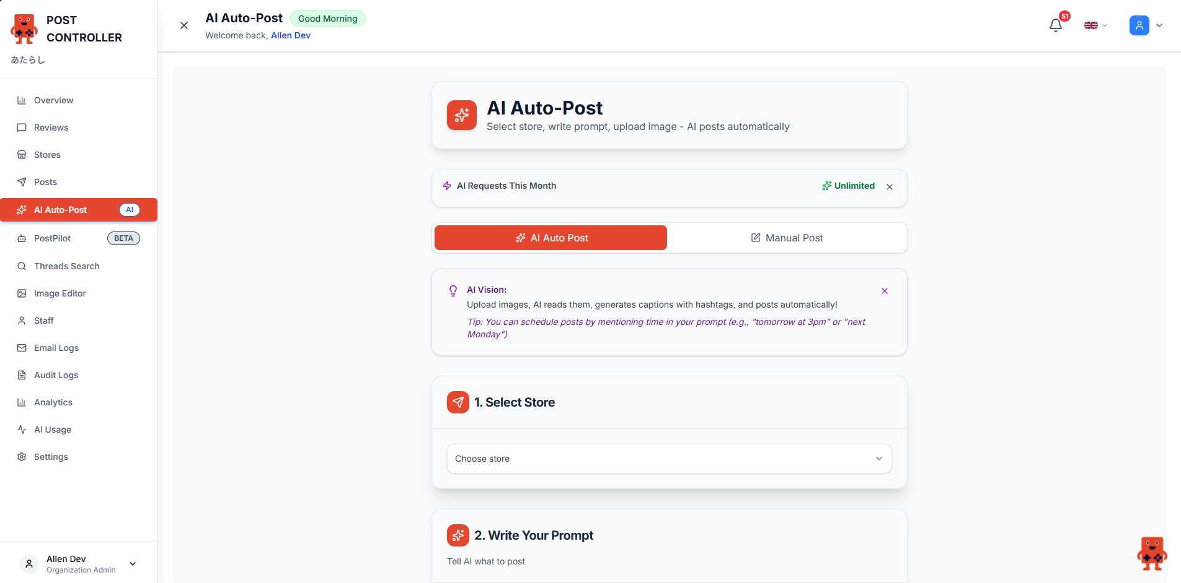Expand the Choose store dropdown
The width and height of the screenshot is (1181, 583).
click(x=669, y=459)
